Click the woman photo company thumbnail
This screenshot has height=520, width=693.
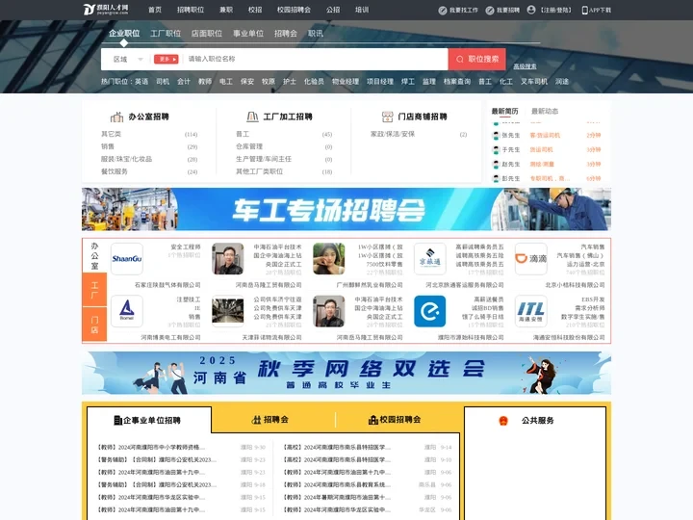tap(329, 259)
